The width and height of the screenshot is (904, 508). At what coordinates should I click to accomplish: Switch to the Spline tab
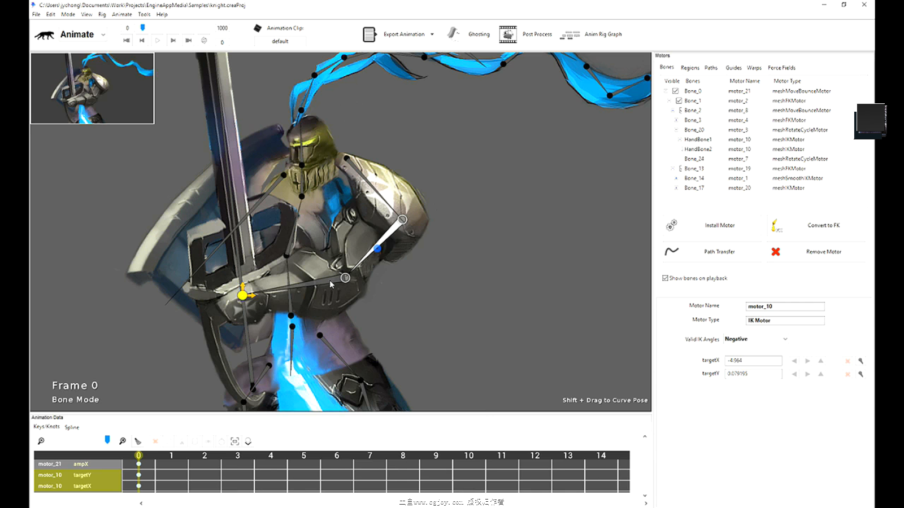[x=72, y=427]
